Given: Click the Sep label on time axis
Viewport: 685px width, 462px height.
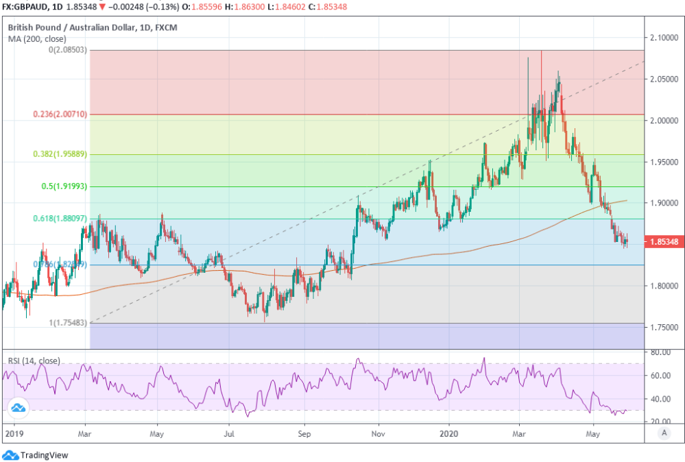Looking at the screenshot, I should point(304,434).
